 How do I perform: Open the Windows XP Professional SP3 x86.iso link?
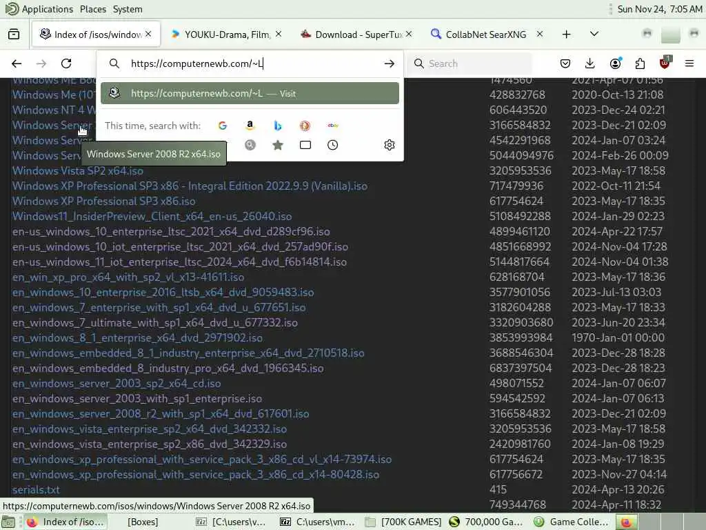coord(103,201)
